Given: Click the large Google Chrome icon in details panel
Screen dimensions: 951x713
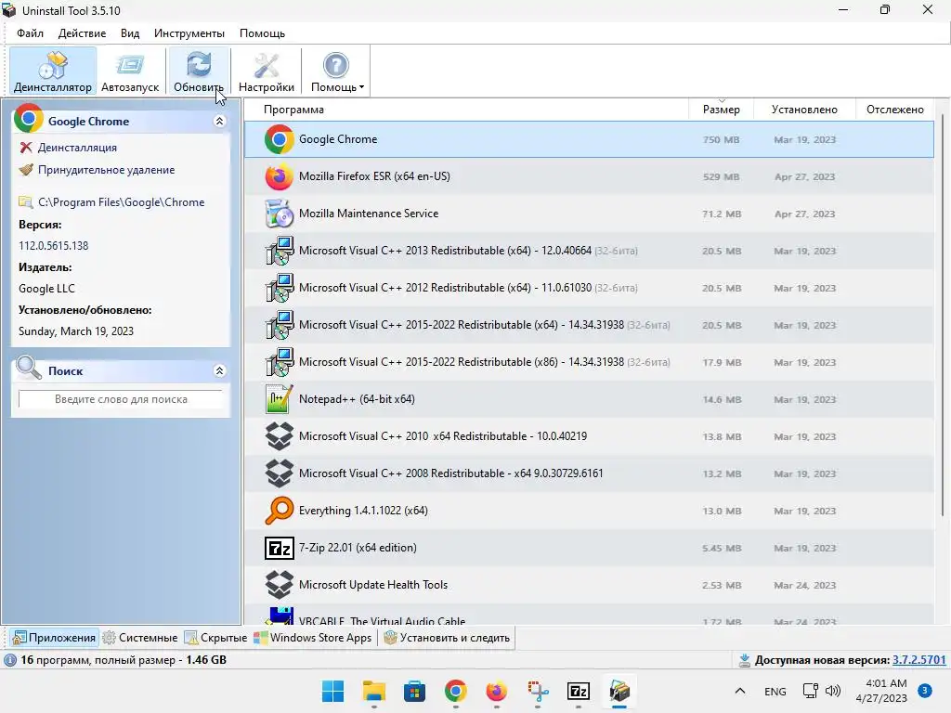Looking at the screenshot, I should click(29, 118).
